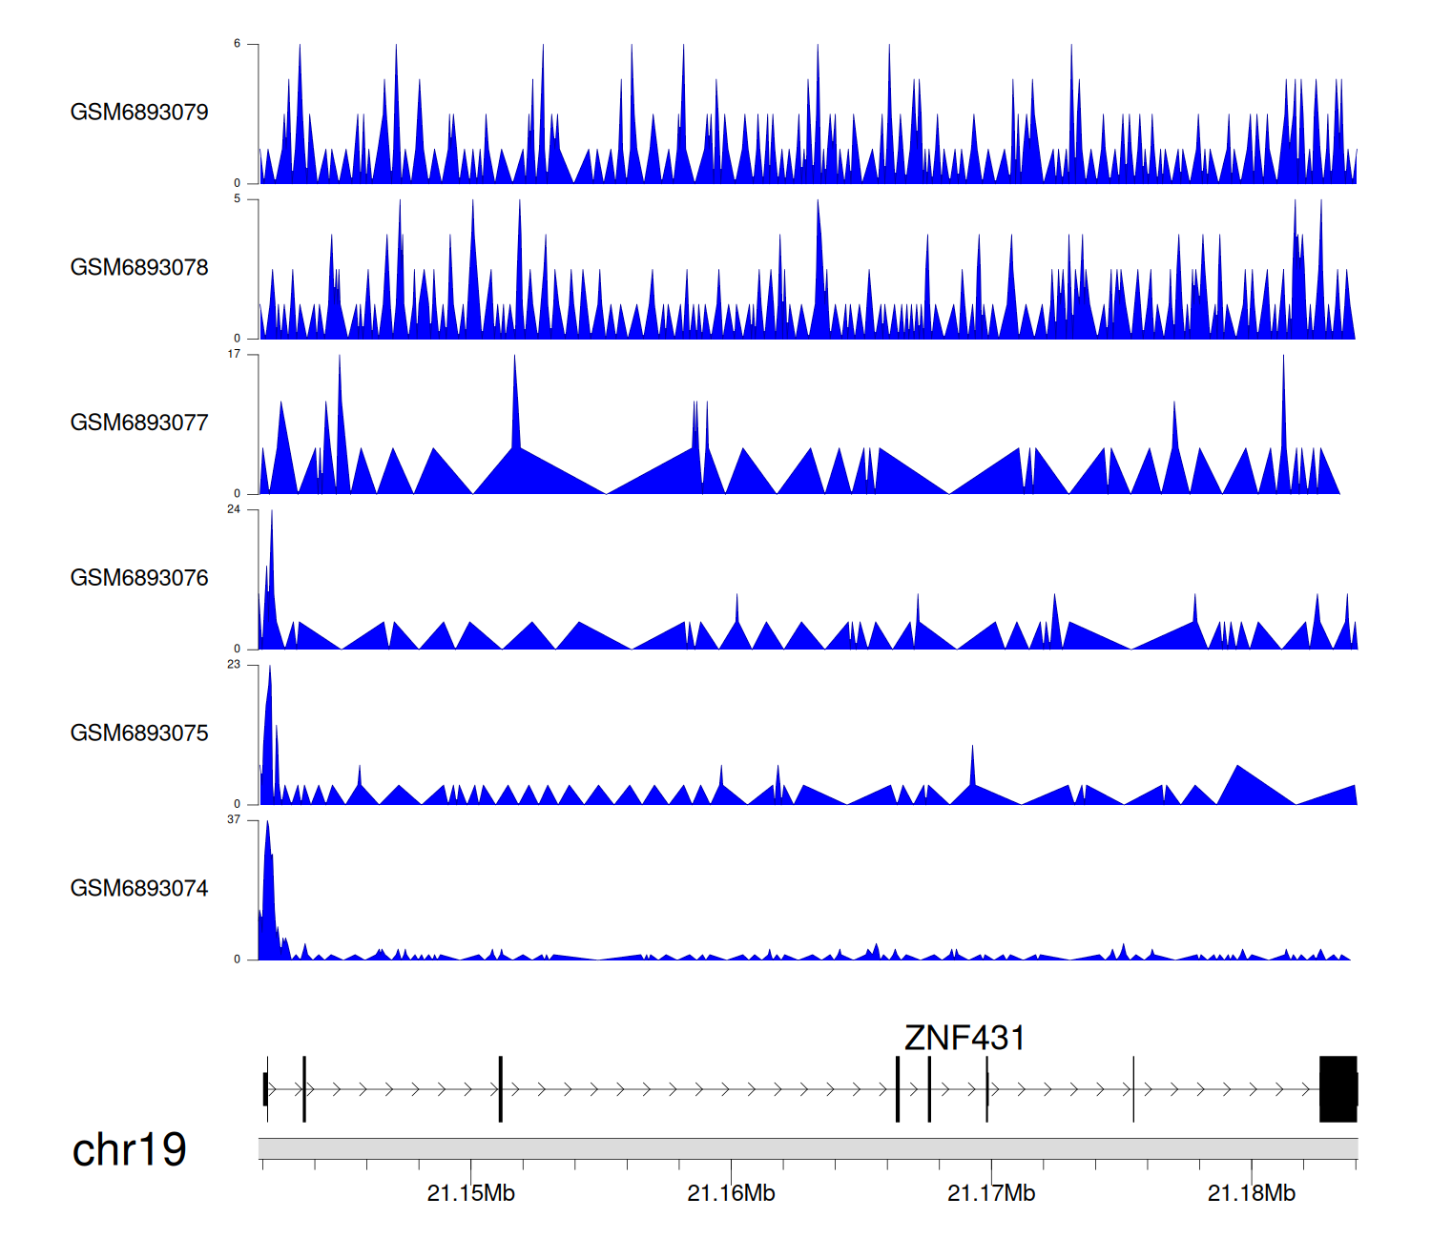Select the 21.18Mb coordinate label
Image resolution: width=1431 pixels, height=1259 pixels.
pyautogui.click(x=1252, y=1193)
